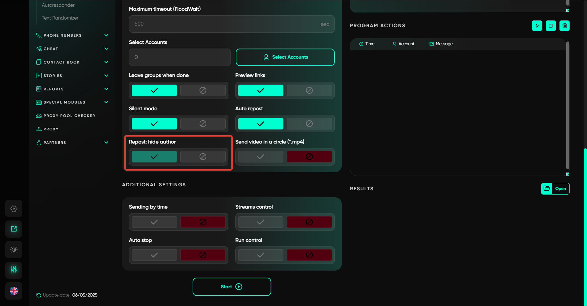The image size is (587, 306).
Task: Expand the Contact Book section
Action: click(x=106, y=62)
